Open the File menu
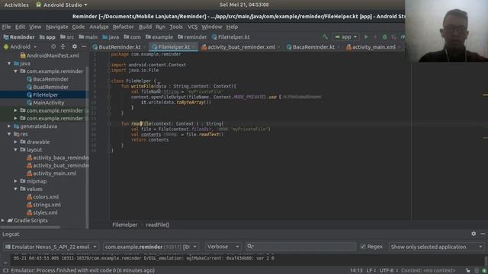This screenshot has width=488, height=274. tap(6, 27)
